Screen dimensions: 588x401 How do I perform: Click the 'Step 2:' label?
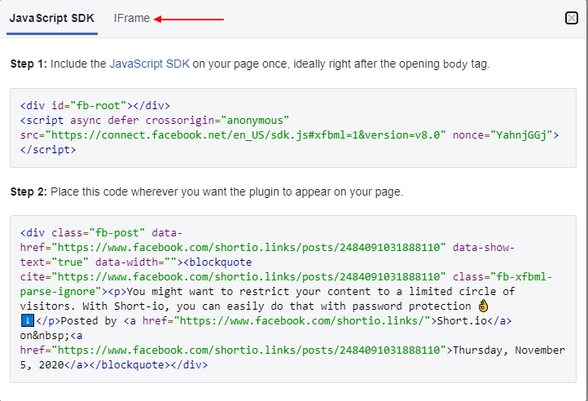click(29, 192)
